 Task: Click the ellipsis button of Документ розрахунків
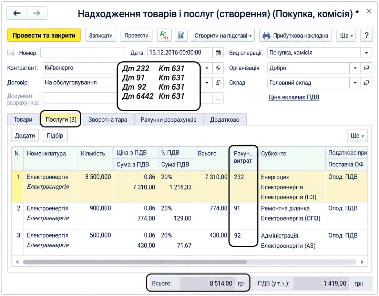(x=218, y=98)
